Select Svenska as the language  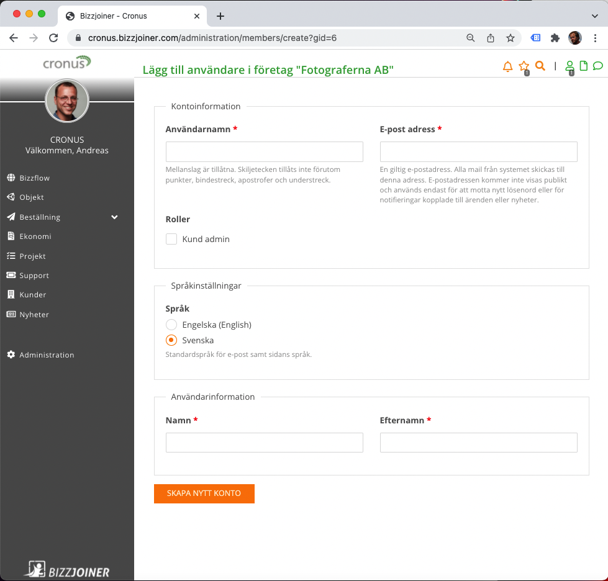(x=171, y=340)
